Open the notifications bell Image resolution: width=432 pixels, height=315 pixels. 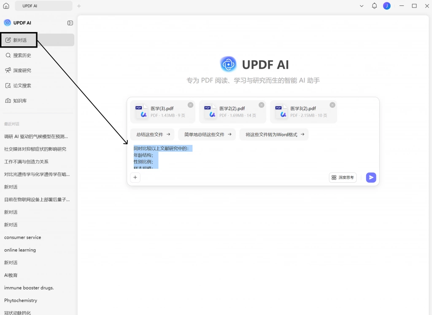click(x=374, y=6)
